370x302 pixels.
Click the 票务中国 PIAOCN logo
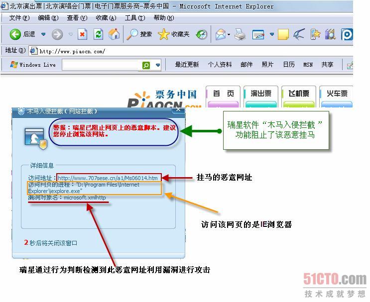tap(164, 99)
